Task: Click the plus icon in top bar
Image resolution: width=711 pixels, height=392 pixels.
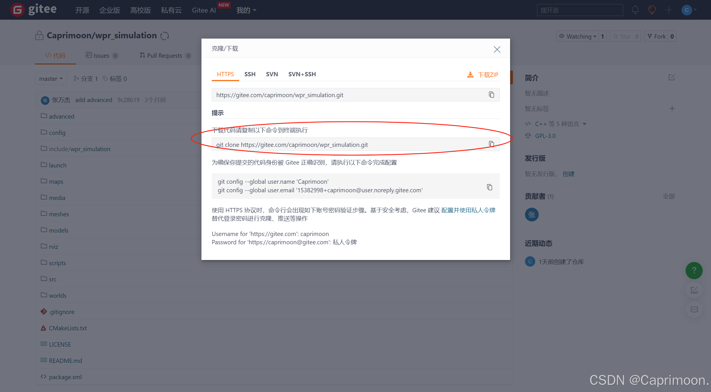Action: point(669,10)
